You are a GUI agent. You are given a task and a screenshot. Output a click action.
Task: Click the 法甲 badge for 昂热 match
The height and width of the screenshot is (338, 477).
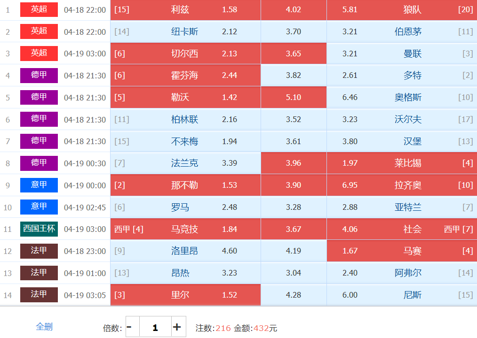tap(39, 273)
